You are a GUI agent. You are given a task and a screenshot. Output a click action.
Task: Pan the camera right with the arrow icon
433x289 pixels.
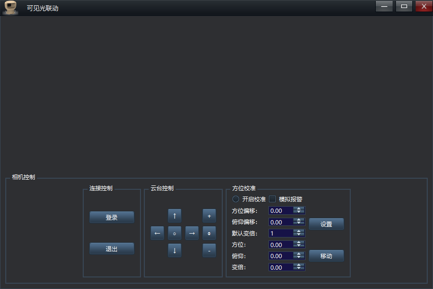click(191, 233)
